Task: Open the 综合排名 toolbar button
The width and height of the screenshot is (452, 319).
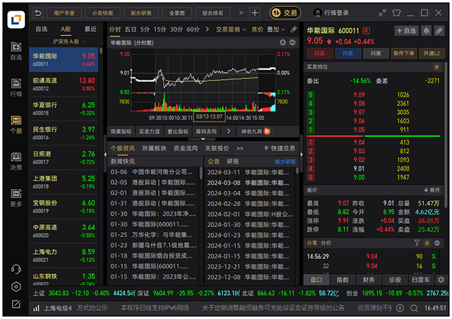Action: [213, 13]
